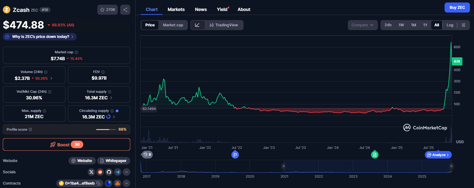Viewport: 474px width, 188px height.
Task: Switch chart to Market cap view
Action: [173, 25]
